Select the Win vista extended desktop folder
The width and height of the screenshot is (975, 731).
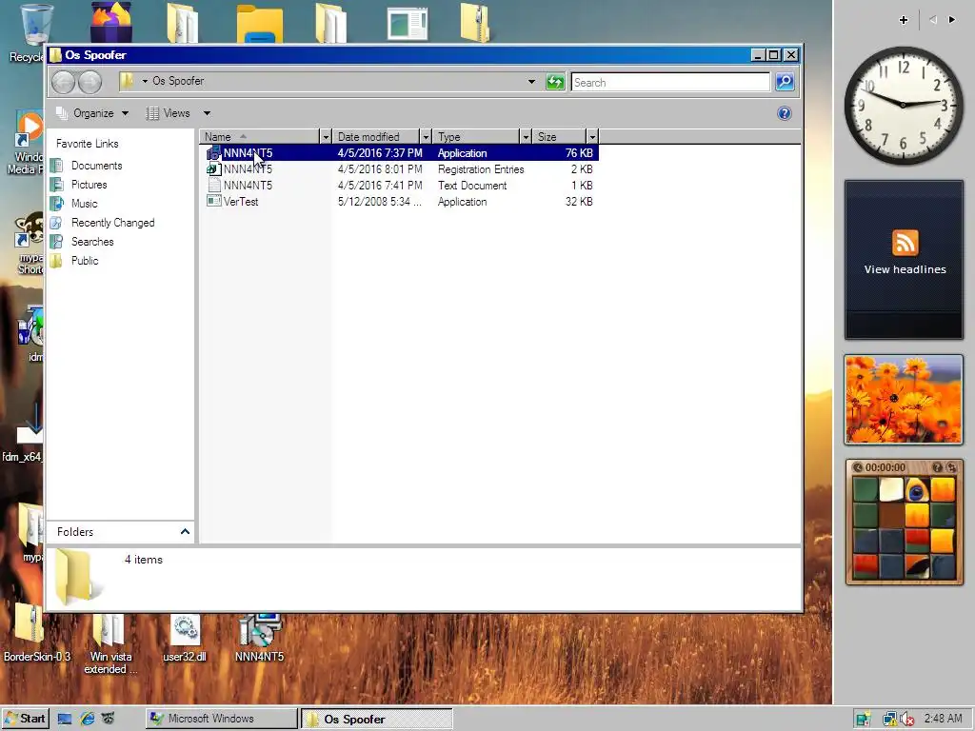click(109, 644)
